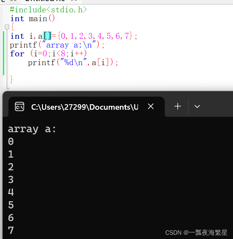Click the closing red brace of main
This screenshot has height=239, width=233.
(x=11, y=79)
